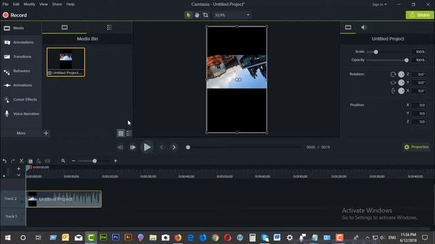435x244 pixels.
Task: Click the green Share button
Action: tap(420, 15)
